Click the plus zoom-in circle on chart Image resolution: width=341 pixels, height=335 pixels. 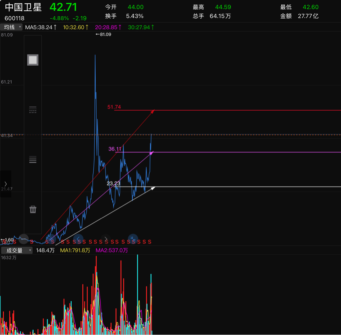51,239
